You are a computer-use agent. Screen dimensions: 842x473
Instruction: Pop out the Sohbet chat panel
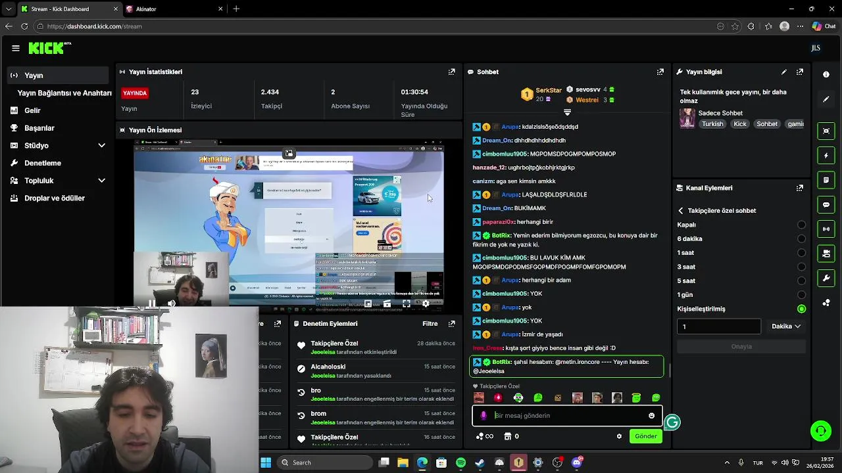(660, 72)
